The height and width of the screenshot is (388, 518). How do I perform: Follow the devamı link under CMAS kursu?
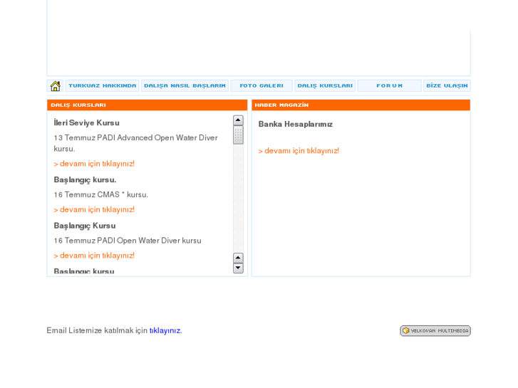click(x=94, y=210)
